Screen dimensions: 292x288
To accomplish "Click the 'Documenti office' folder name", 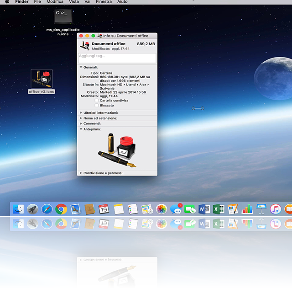I will tap(109, 44).
